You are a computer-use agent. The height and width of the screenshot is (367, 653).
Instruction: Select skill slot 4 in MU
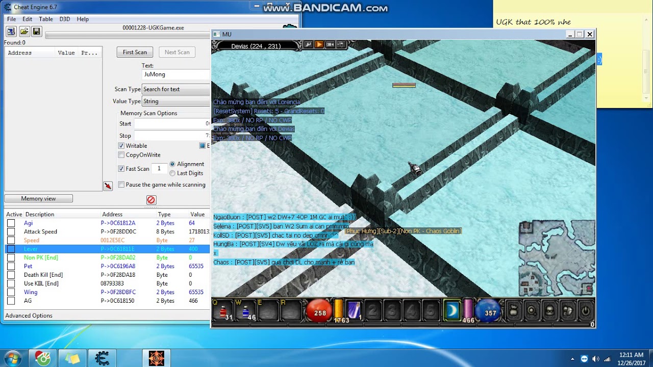coord(411,310)
